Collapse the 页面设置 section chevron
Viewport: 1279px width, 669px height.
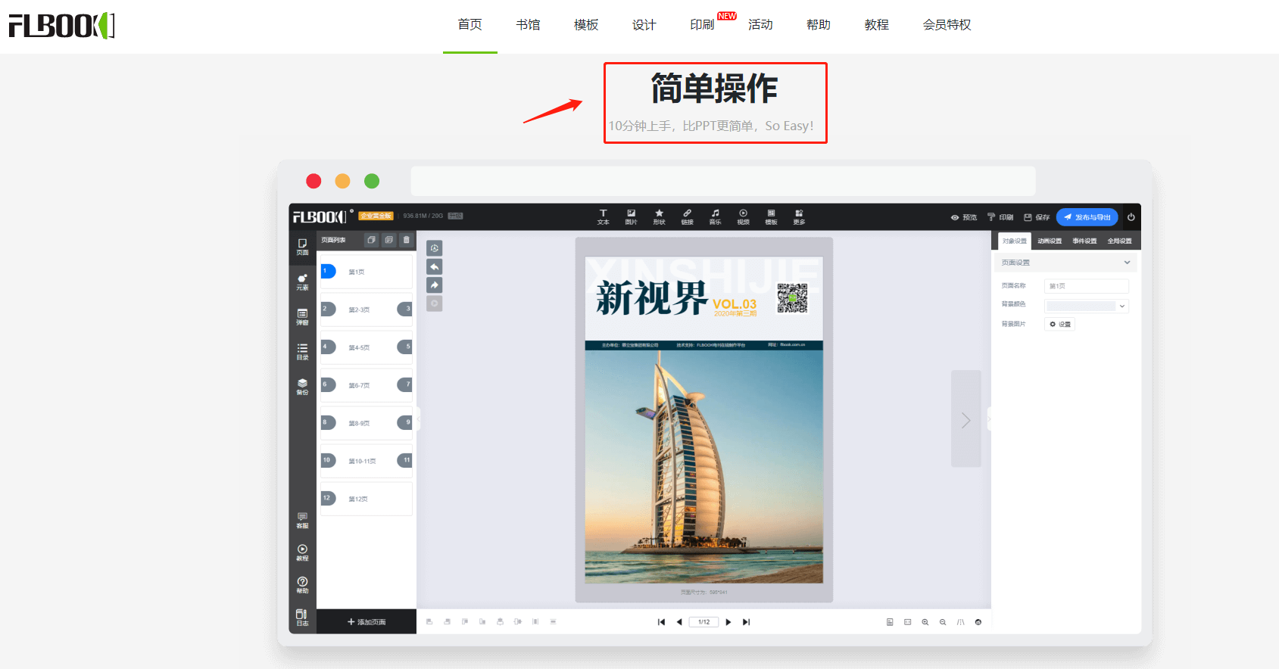tap(1127, 263)
